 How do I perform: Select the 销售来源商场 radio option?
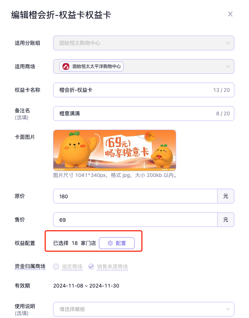(x=91, y=267)
